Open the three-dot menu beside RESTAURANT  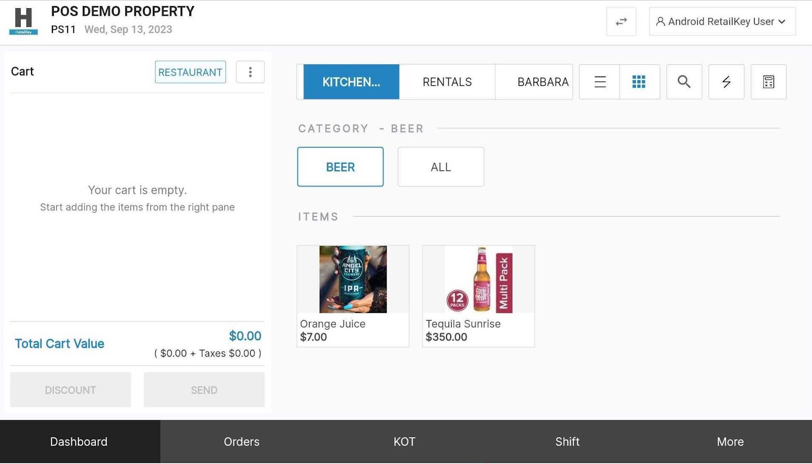250,72
